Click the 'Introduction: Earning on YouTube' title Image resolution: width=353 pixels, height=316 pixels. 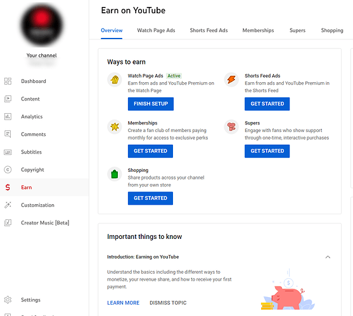[143, 257]
